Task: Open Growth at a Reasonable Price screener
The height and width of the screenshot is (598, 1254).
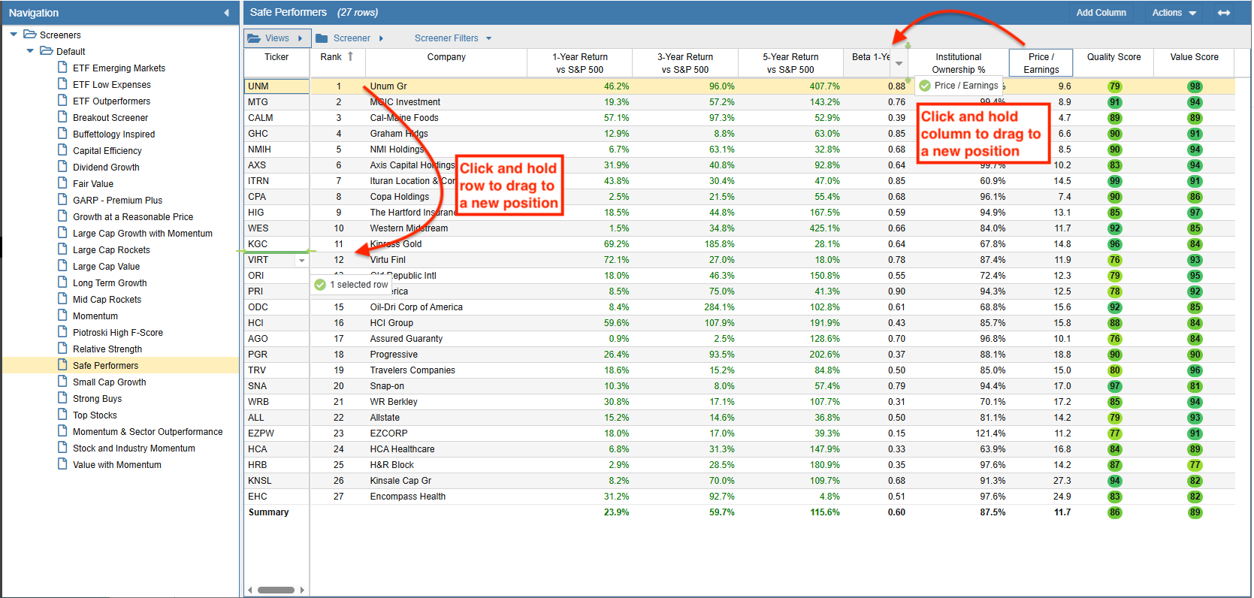Action: (133, 217)
